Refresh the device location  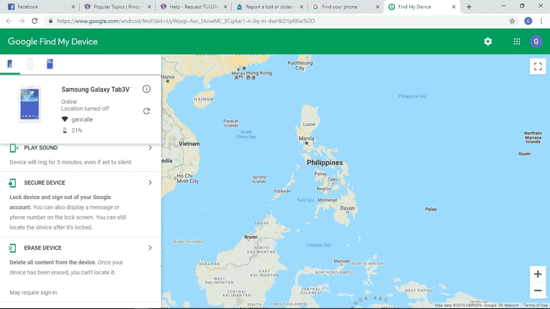click(147, 111)
